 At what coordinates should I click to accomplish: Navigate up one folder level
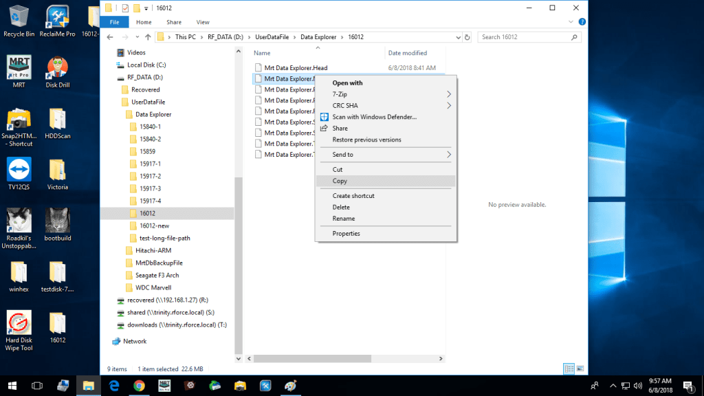click(148, 37)
